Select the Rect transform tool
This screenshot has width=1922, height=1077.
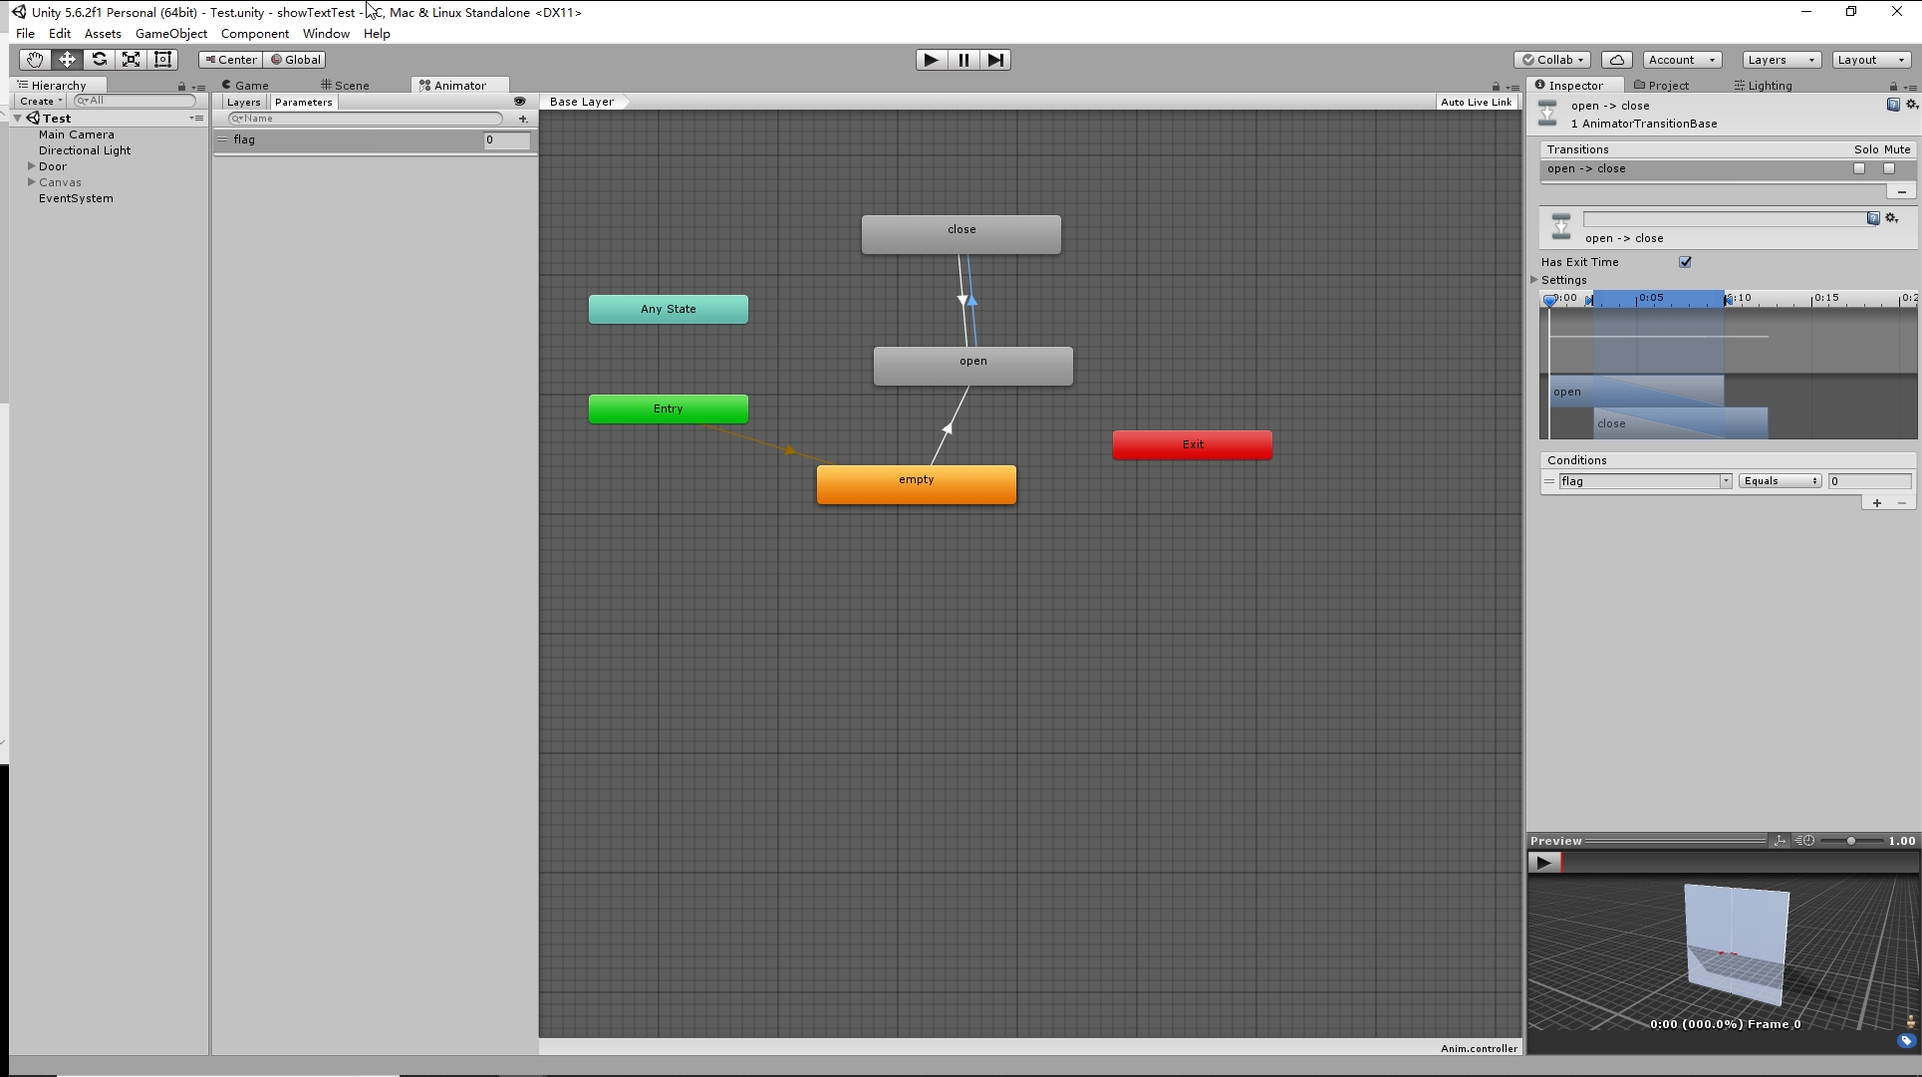point(162,59)
